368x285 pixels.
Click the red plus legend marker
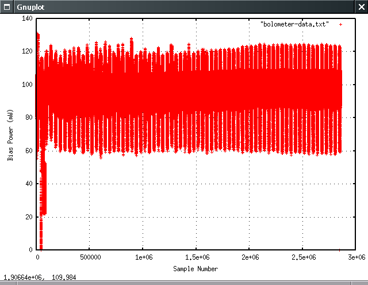coord(340,24)
